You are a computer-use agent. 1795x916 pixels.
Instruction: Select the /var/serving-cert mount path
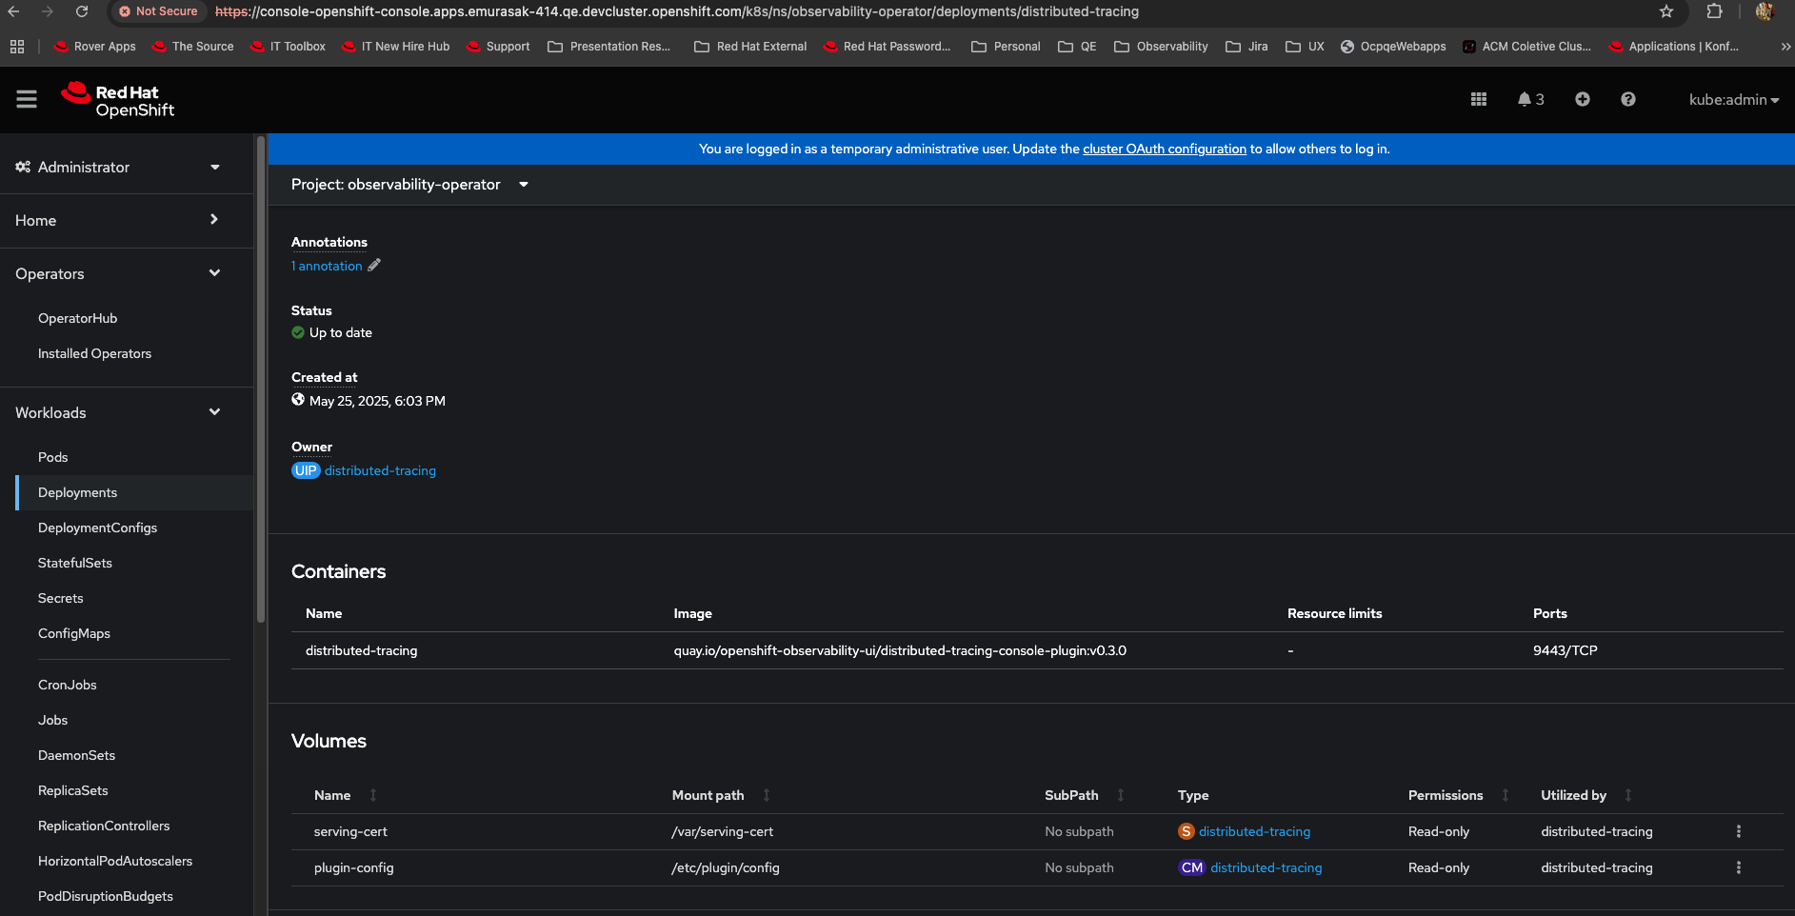coord(723,831)
